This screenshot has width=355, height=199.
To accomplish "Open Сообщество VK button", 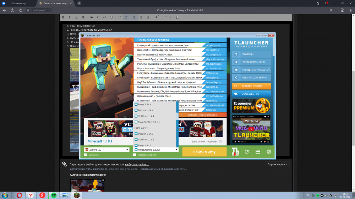I will [x=251, y=94].
